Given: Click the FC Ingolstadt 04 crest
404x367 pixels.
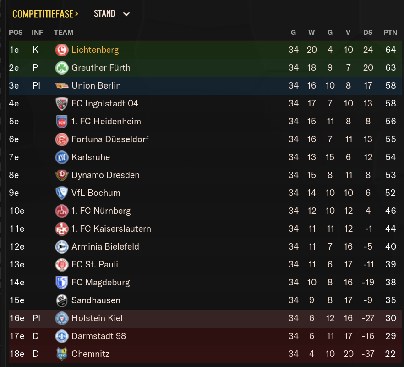Looking at the screenshot, I should click(x=61, y=104).
